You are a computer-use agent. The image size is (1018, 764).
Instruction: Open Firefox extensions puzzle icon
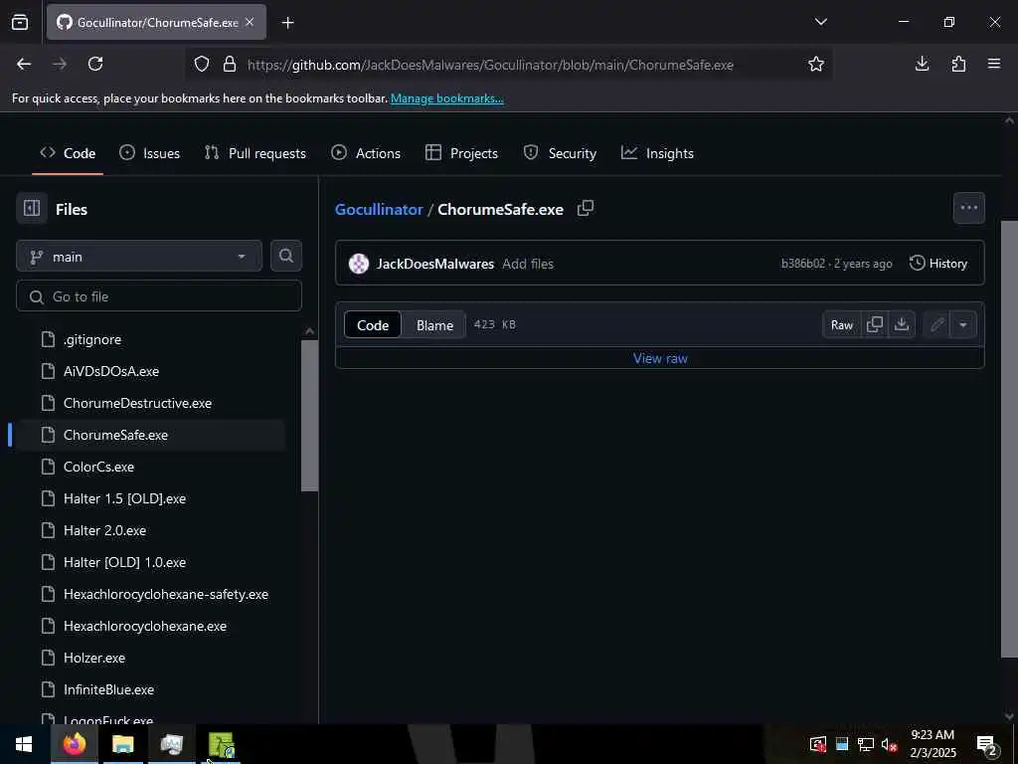[x=958, y=64]
